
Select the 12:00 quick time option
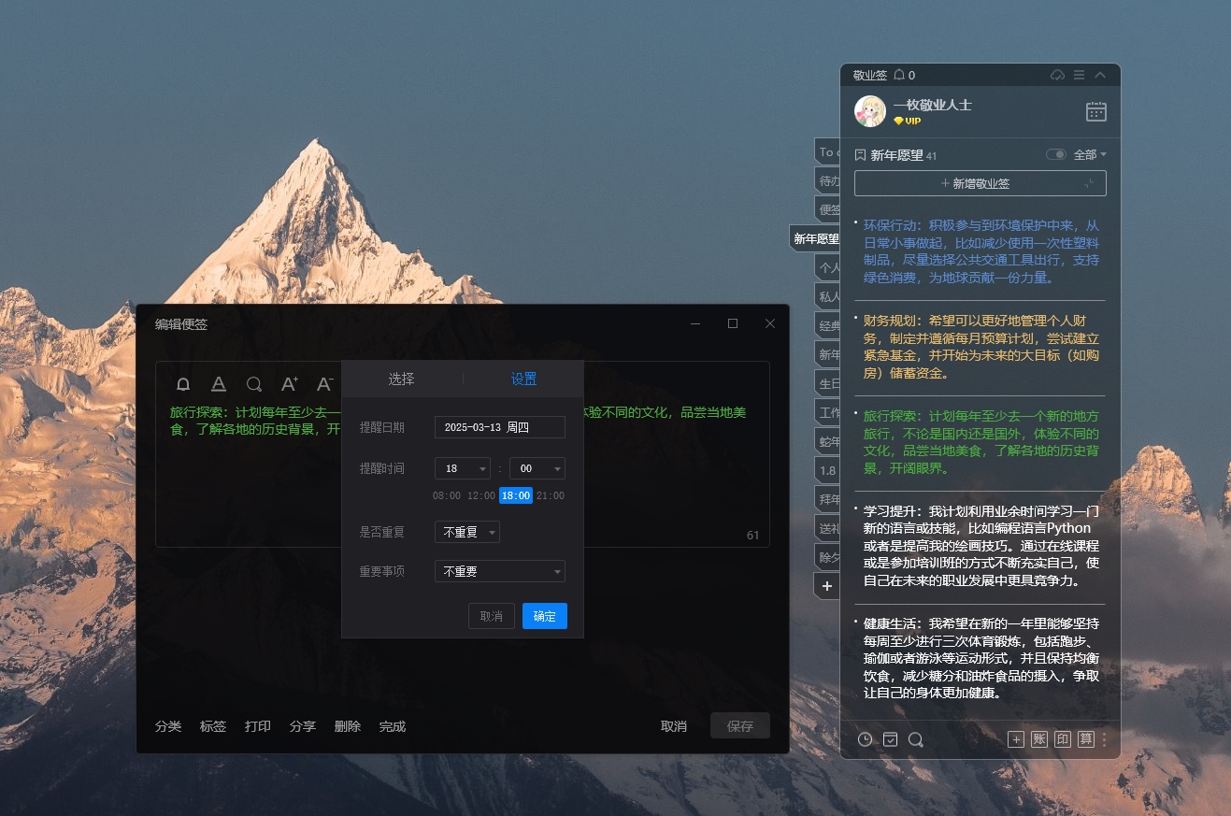[x=481, y=495]
